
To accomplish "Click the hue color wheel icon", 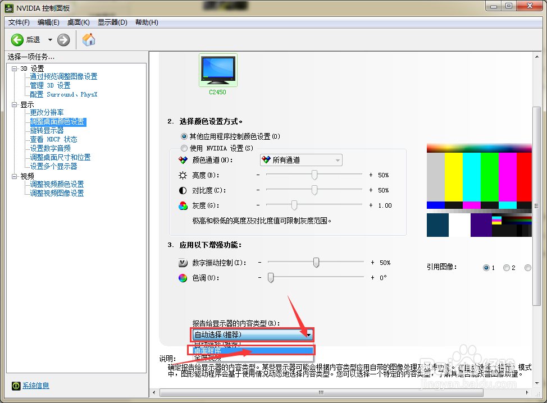I will pyautogui.click(x=183, y=278).
